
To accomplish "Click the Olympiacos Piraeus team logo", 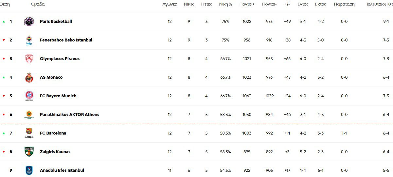I will [x=29, y=59].
